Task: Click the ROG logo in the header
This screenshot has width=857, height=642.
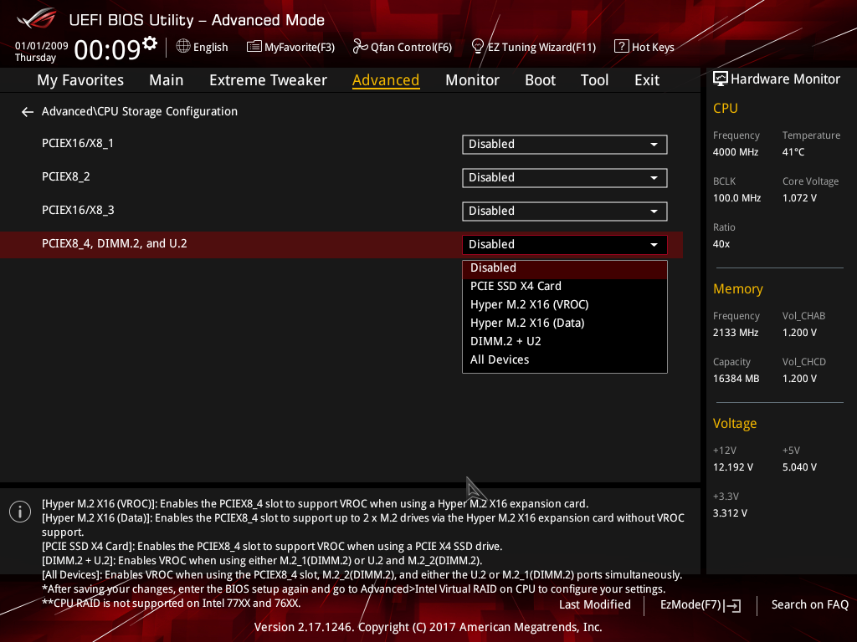Action: 36,19
